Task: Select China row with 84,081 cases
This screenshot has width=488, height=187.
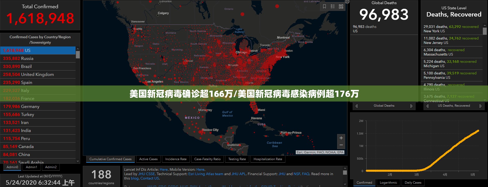Action: [38, 154]
